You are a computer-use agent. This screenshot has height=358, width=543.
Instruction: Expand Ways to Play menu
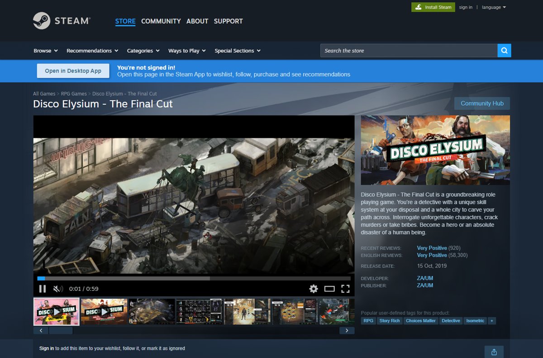click(187, 51)
